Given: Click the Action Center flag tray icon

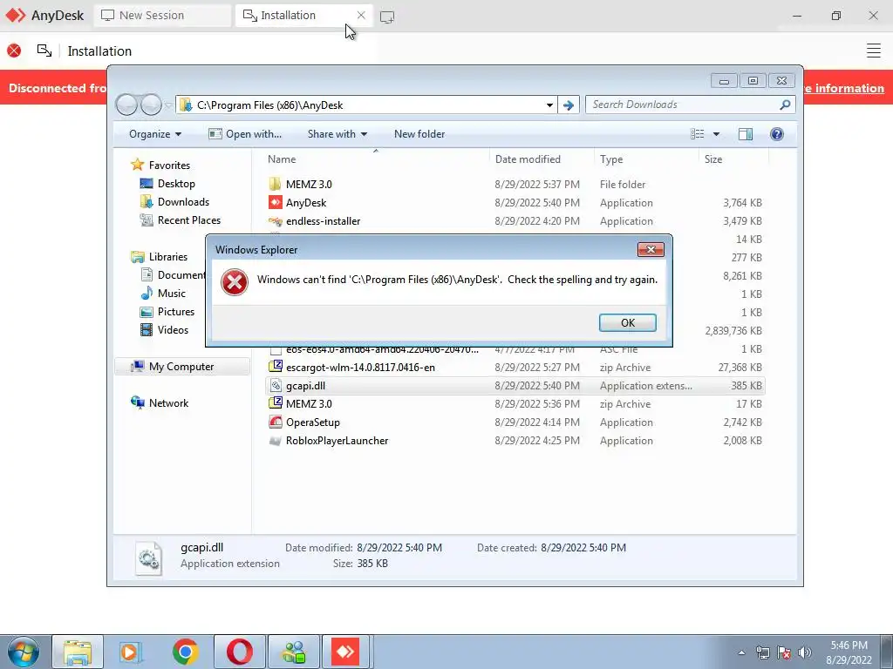Looking at the screenshot, I should (784, 652).
